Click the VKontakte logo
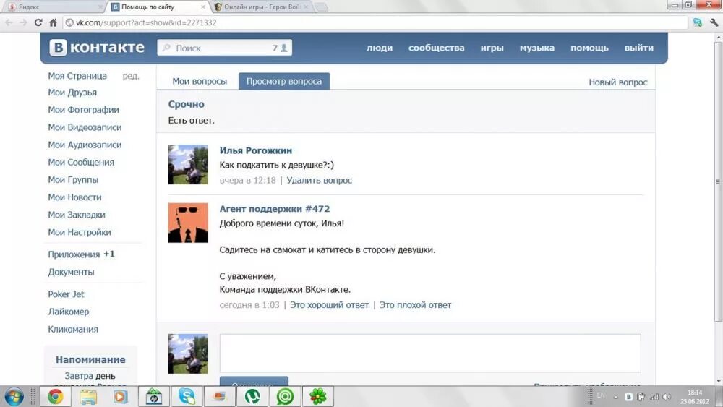 [97, 48]
